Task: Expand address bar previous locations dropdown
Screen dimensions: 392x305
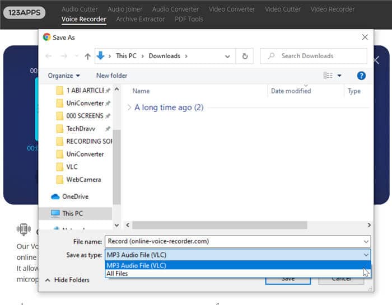Action: coord(227,56)
